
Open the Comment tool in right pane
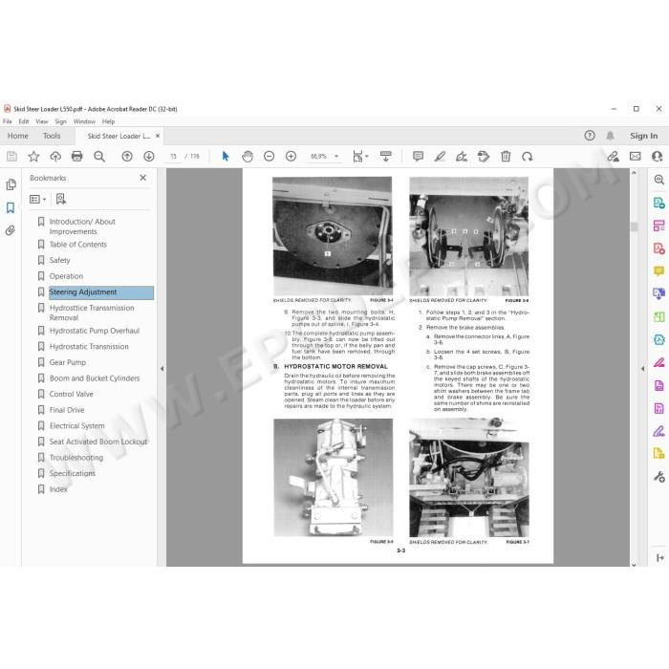(659, 270)
